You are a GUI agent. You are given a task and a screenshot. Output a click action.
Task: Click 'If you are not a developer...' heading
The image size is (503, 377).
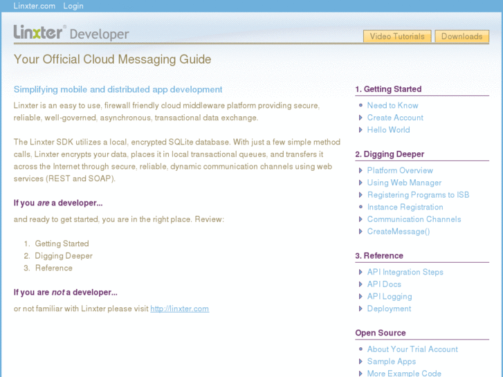[x=66, y=293]
